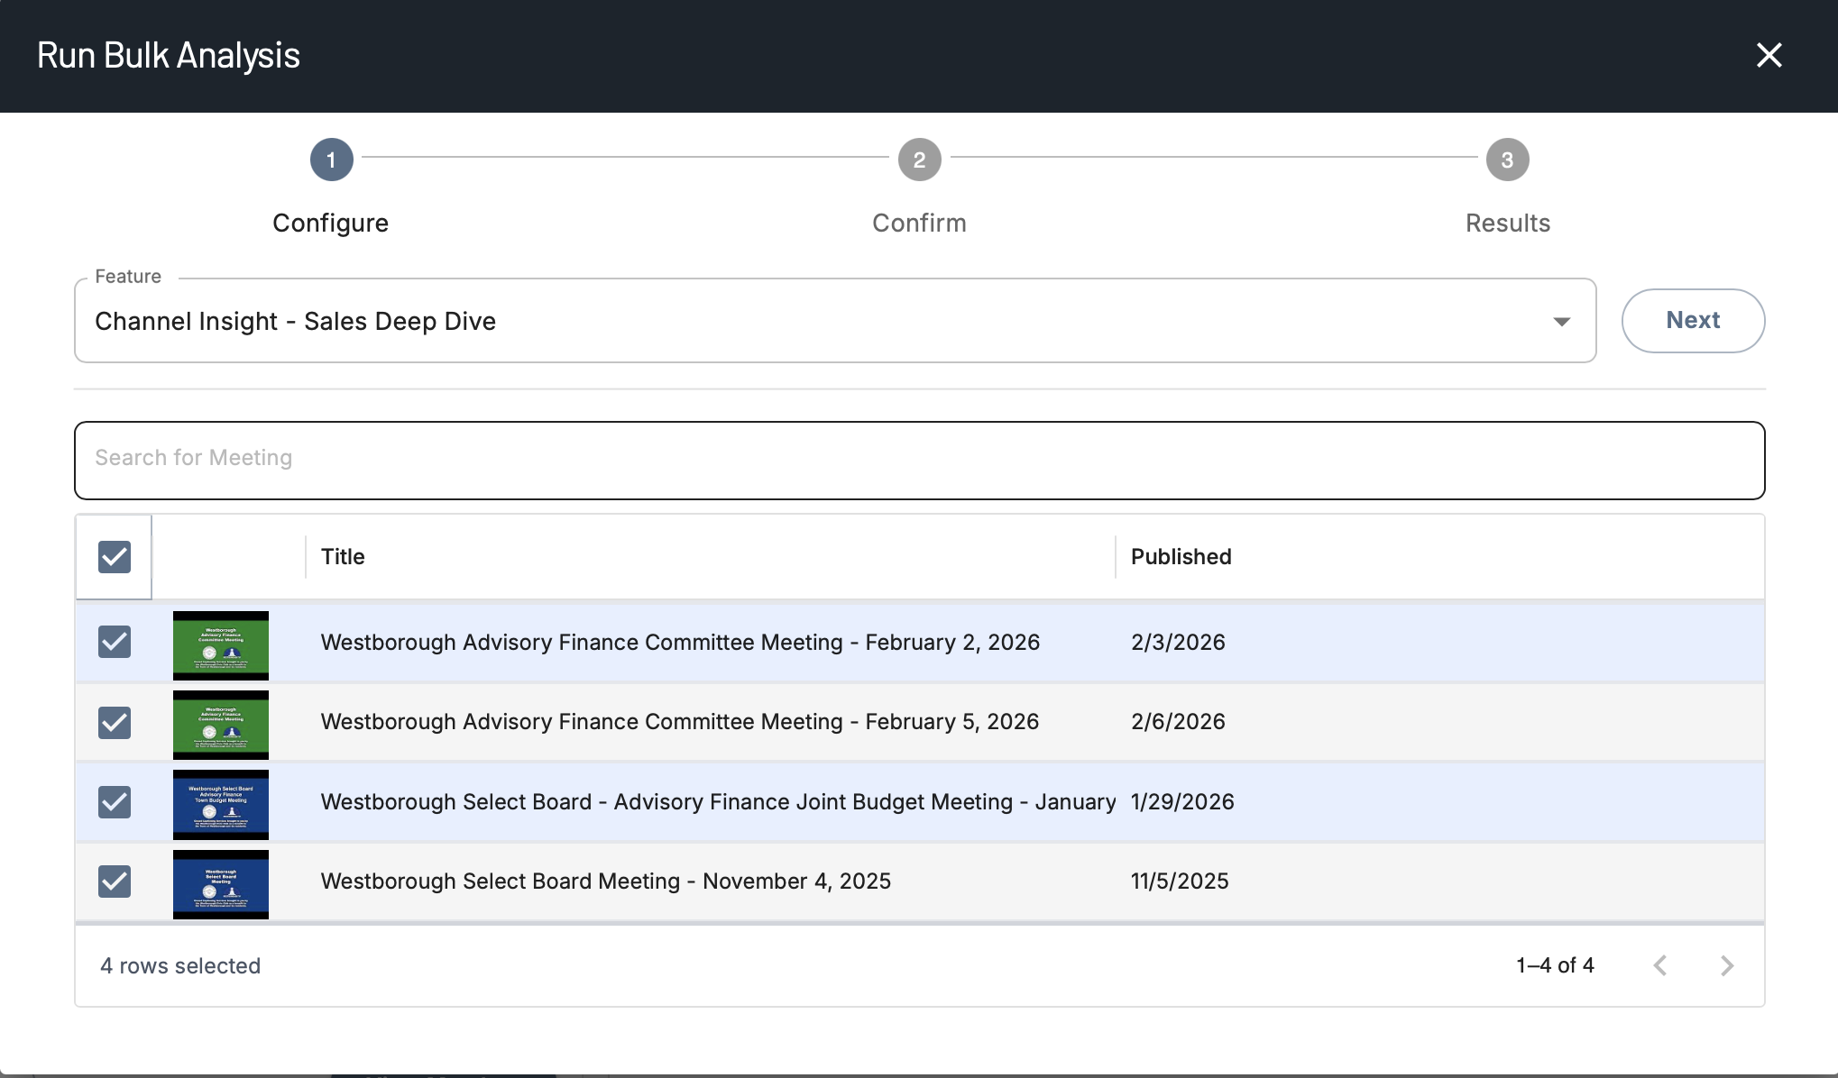Toggle the select-all header checkbox
Image resolution: width=1838 pixels, height=1078 pixels.
click(x=115, y=557)
